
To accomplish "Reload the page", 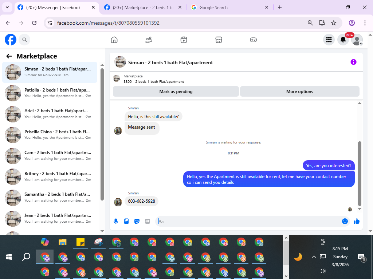I will [x=34, y=23].
